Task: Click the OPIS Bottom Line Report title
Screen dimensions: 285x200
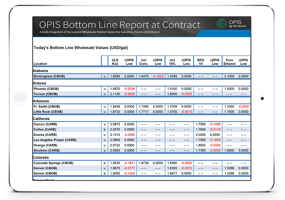Action: click(x=120, y=25)
